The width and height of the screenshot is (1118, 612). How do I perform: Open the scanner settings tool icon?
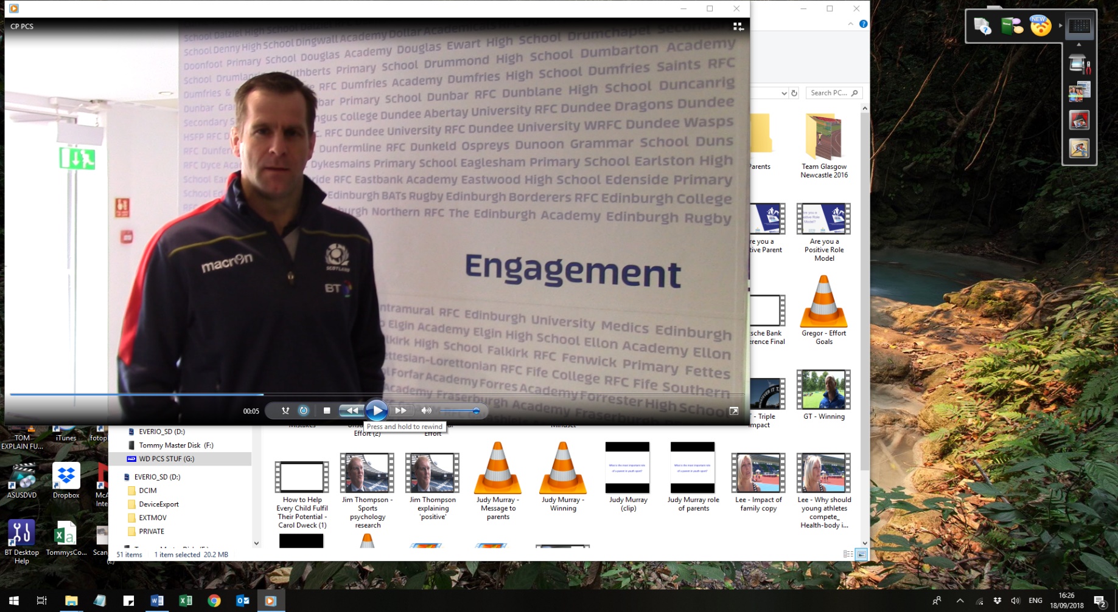click(1079, 63)
